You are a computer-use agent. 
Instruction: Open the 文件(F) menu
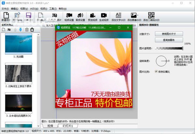(5, 9)
